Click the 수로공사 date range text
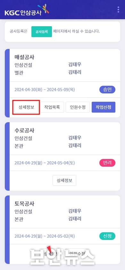The height and width of the screenshot is (270, 125). [x=45, y=163]
